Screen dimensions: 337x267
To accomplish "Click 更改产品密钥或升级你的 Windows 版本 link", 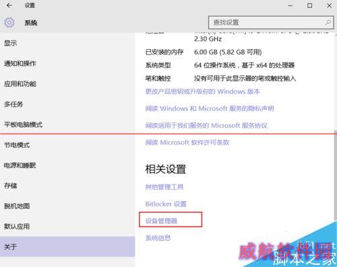I will pos(203,91).
